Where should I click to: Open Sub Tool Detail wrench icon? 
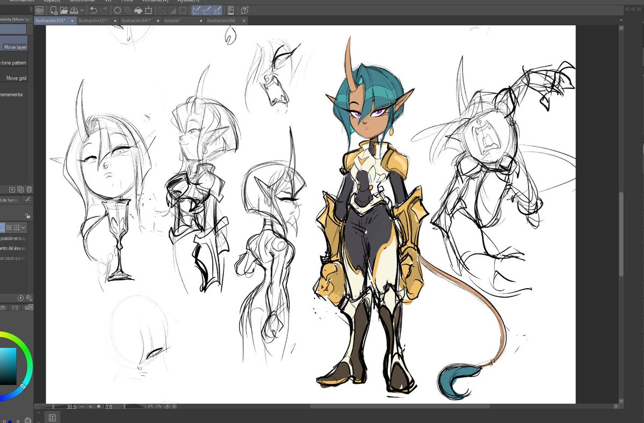coord(29,298)
